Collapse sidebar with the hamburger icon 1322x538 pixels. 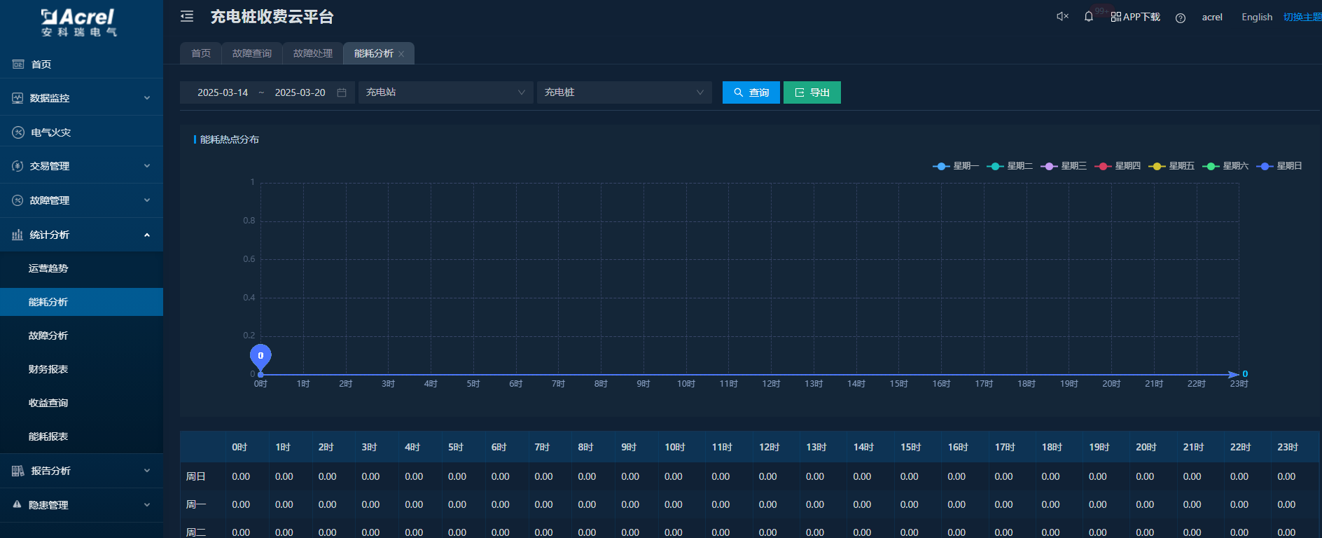tap(187, 16)
